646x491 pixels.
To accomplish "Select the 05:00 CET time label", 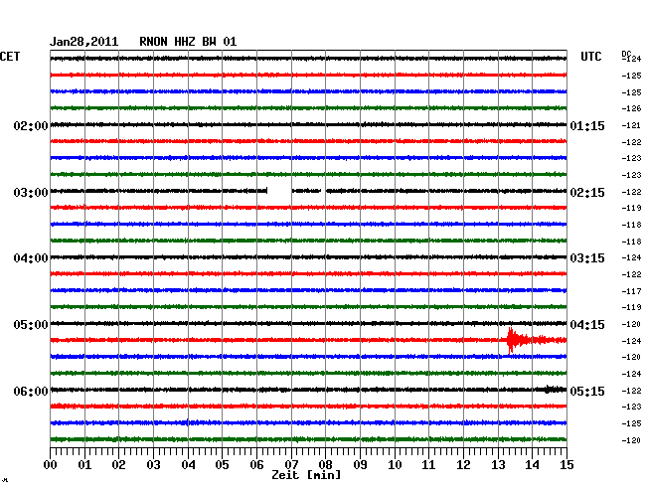I will point(31,325).
